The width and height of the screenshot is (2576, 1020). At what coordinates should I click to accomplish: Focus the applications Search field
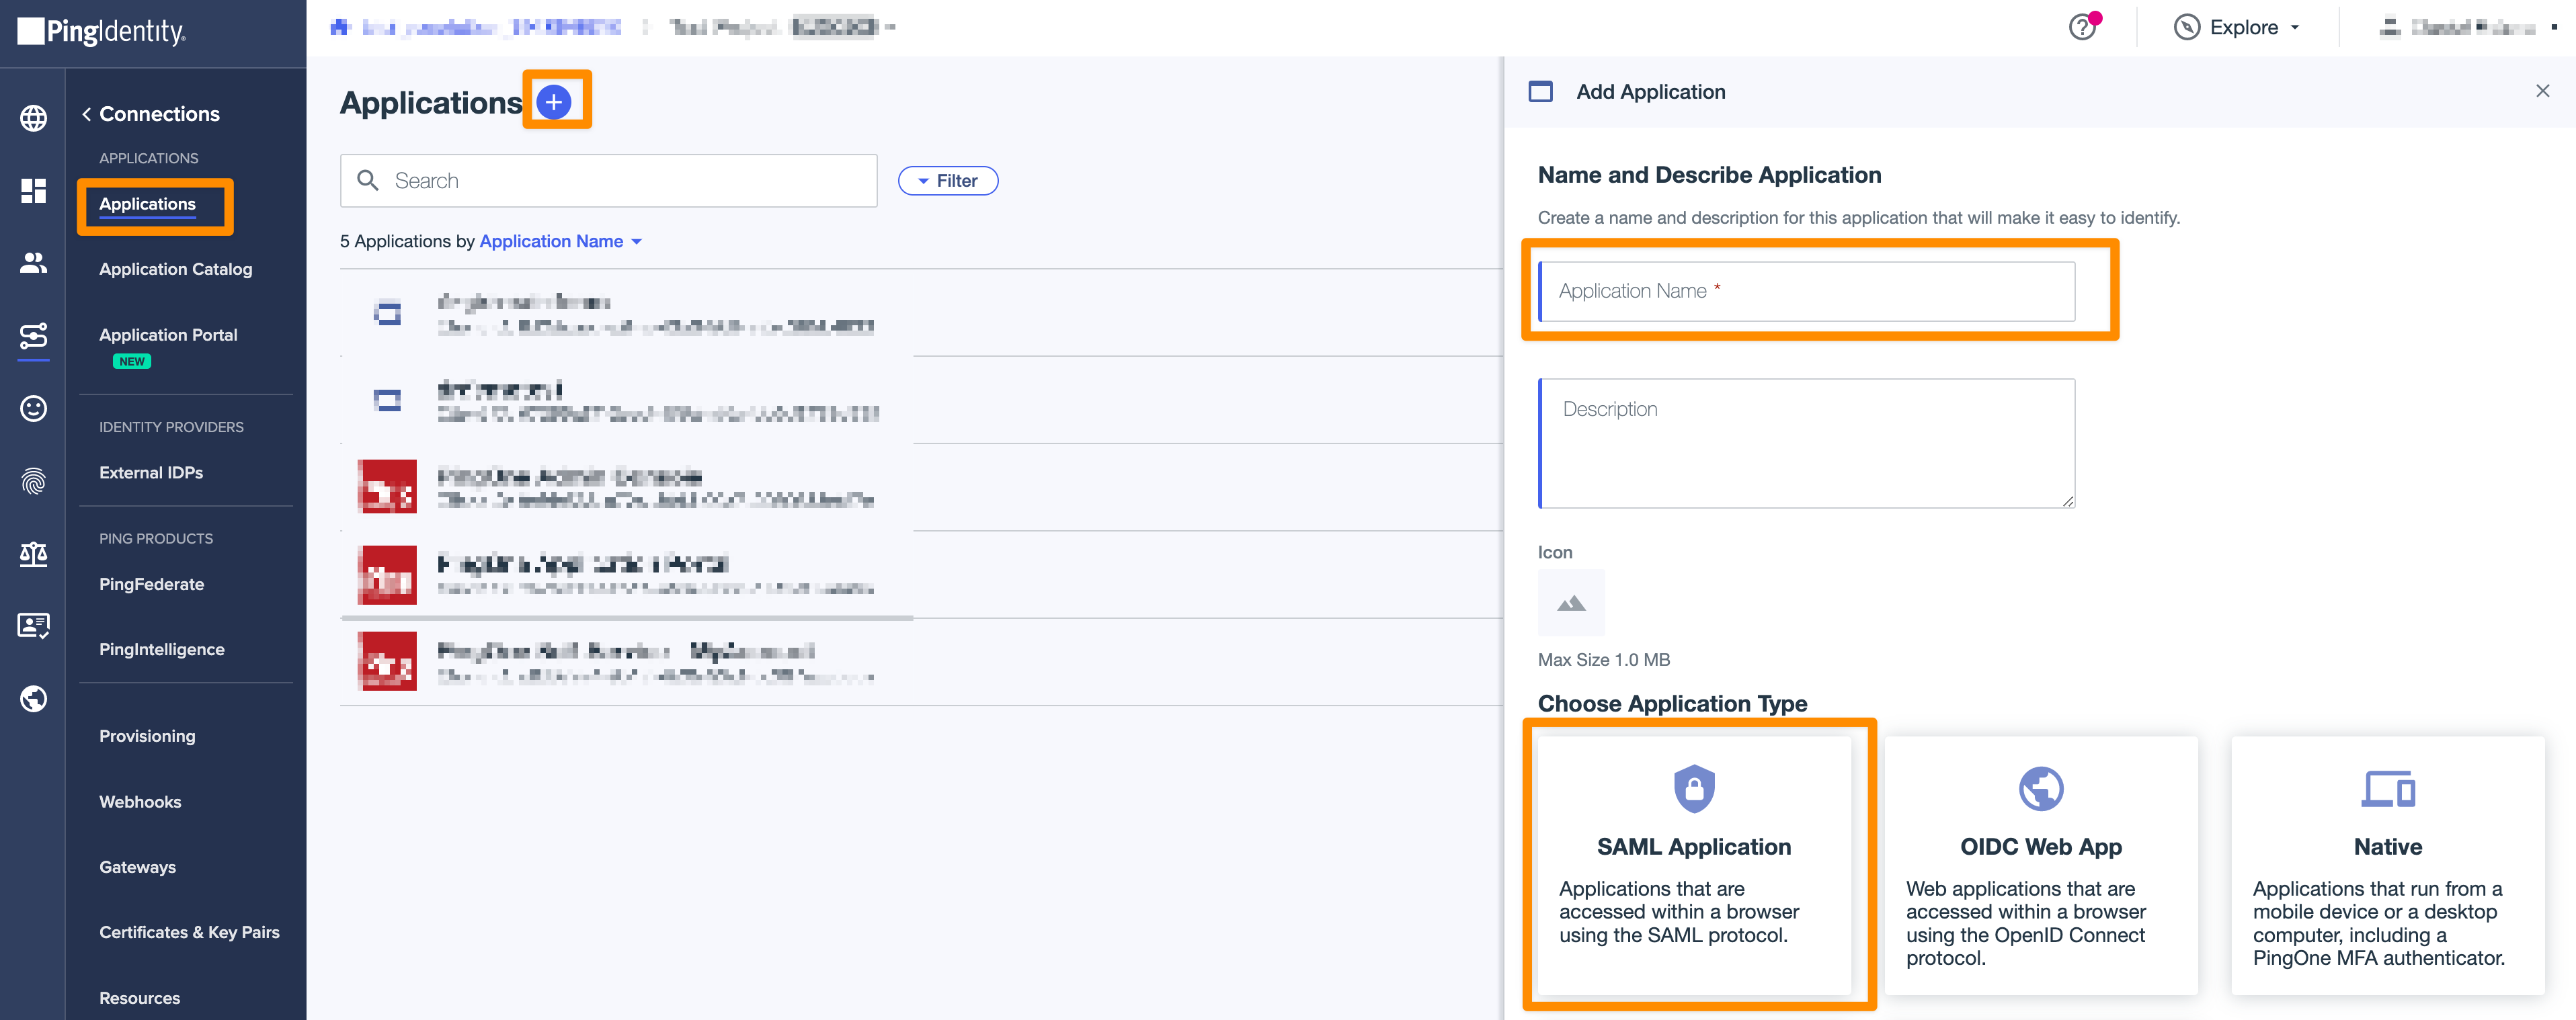tap(608, 181)
